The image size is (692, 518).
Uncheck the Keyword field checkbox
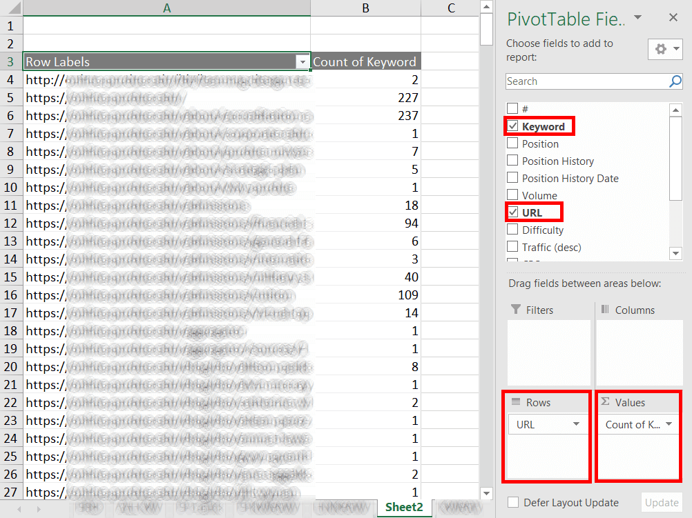tap(512, 126)
